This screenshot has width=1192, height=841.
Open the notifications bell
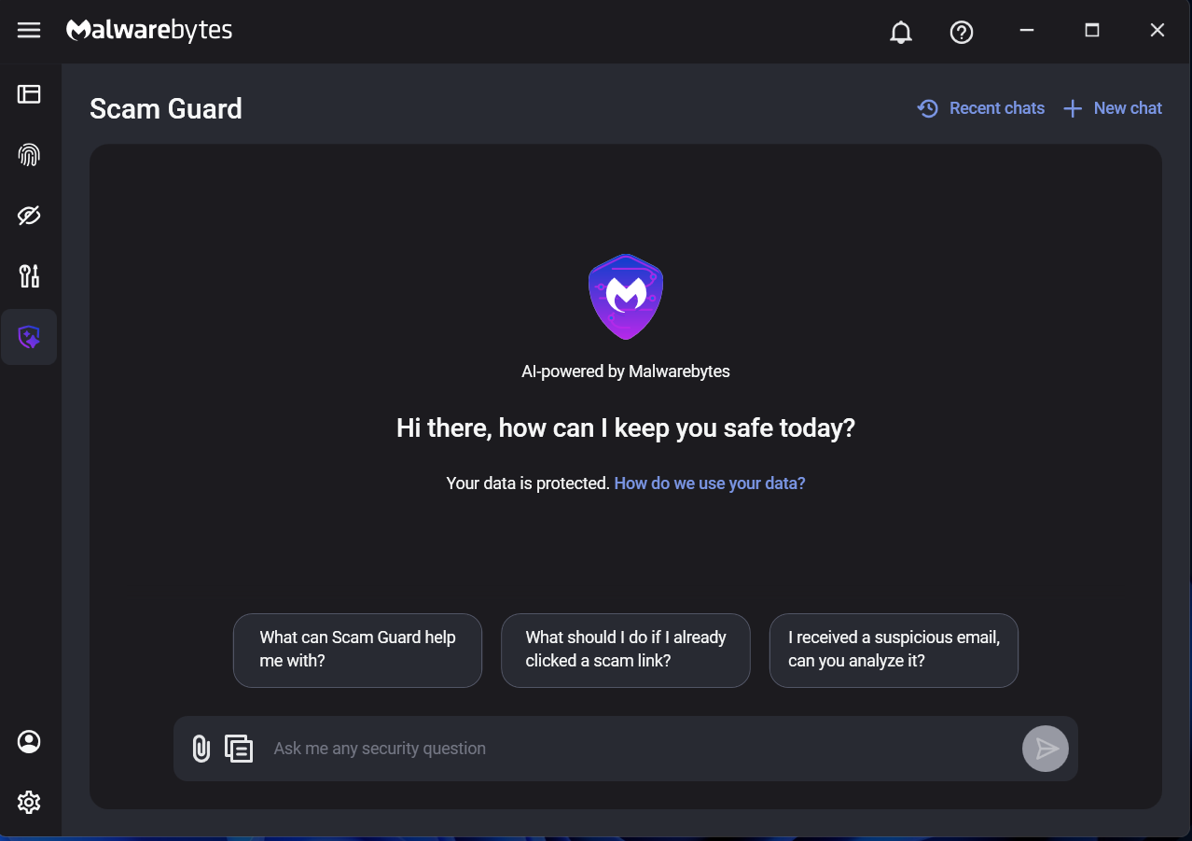[x=900, y=32]
